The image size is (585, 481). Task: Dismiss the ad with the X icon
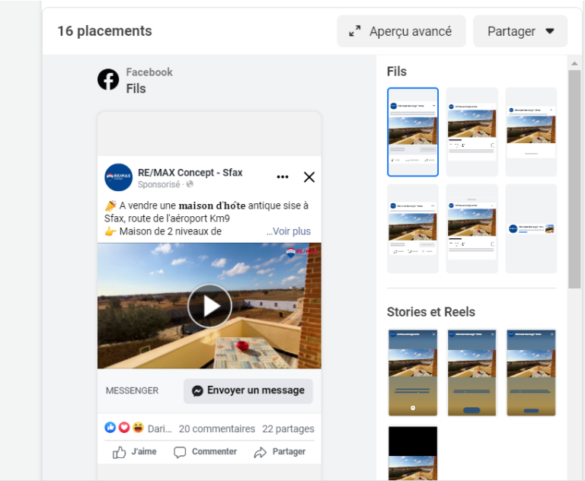tap(309, 177)
